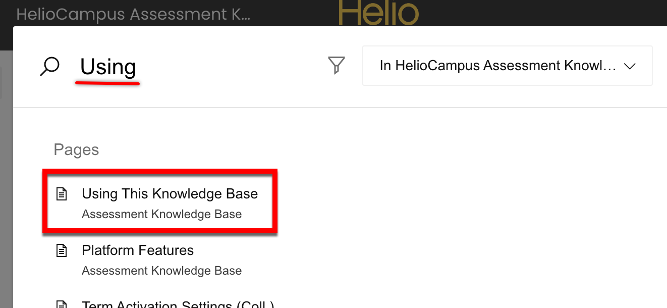
Task: Click page icon beside Term Activation Settings
Action: click(x=62, y=304)
